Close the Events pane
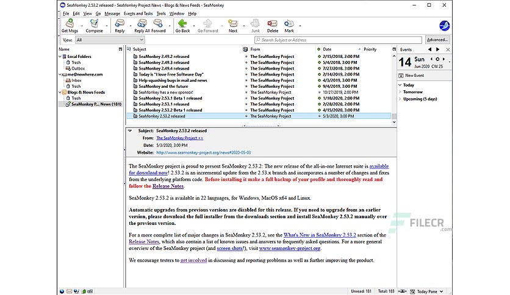 (448, 49)
